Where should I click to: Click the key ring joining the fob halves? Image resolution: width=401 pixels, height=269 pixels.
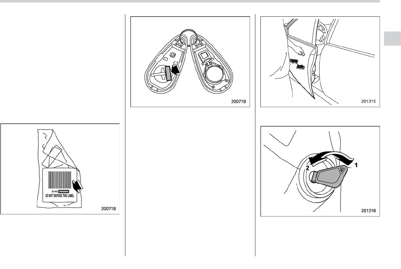(188, 37)
